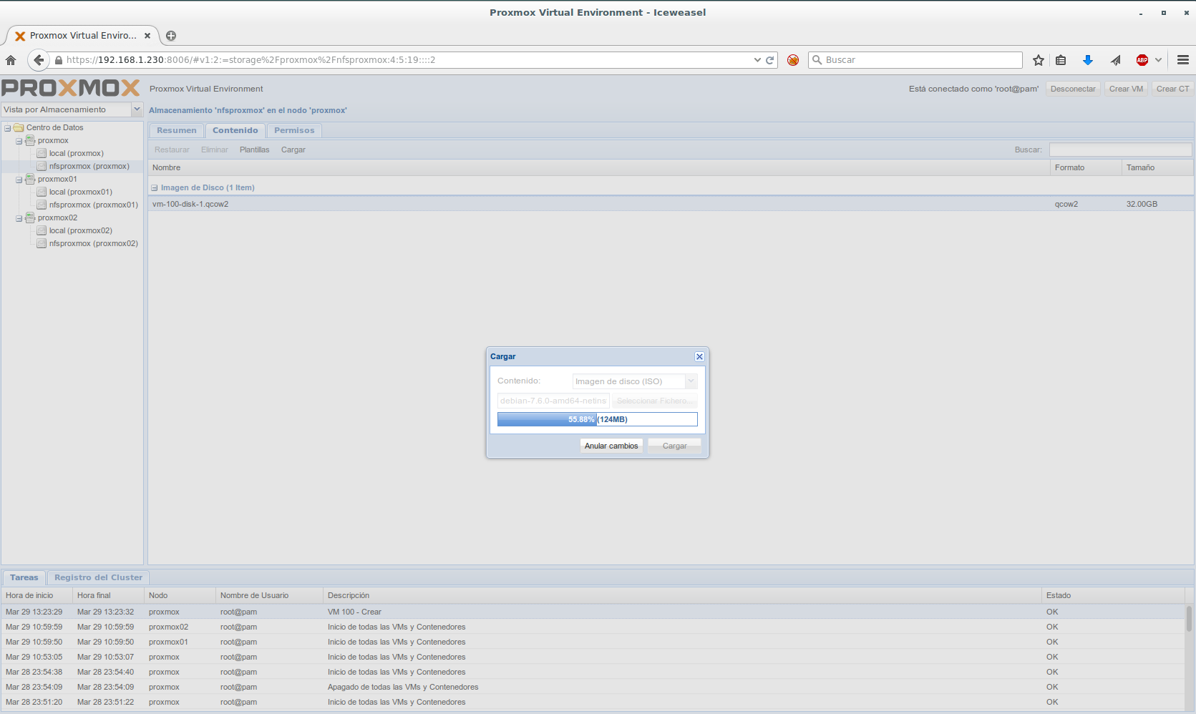Collapse the Imagen de Disco group
Image resolution: width=1196 pixels, height=714 pixels.
pos(154,188)
